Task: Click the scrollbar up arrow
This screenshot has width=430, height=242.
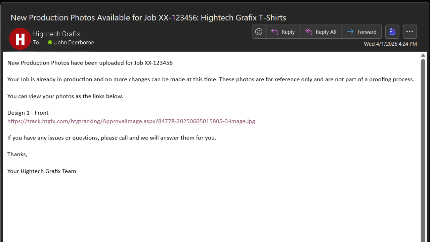Action: coord(423,55)
